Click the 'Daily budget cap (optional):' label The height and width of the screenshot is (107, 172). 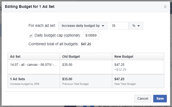(x=58, y=35)
